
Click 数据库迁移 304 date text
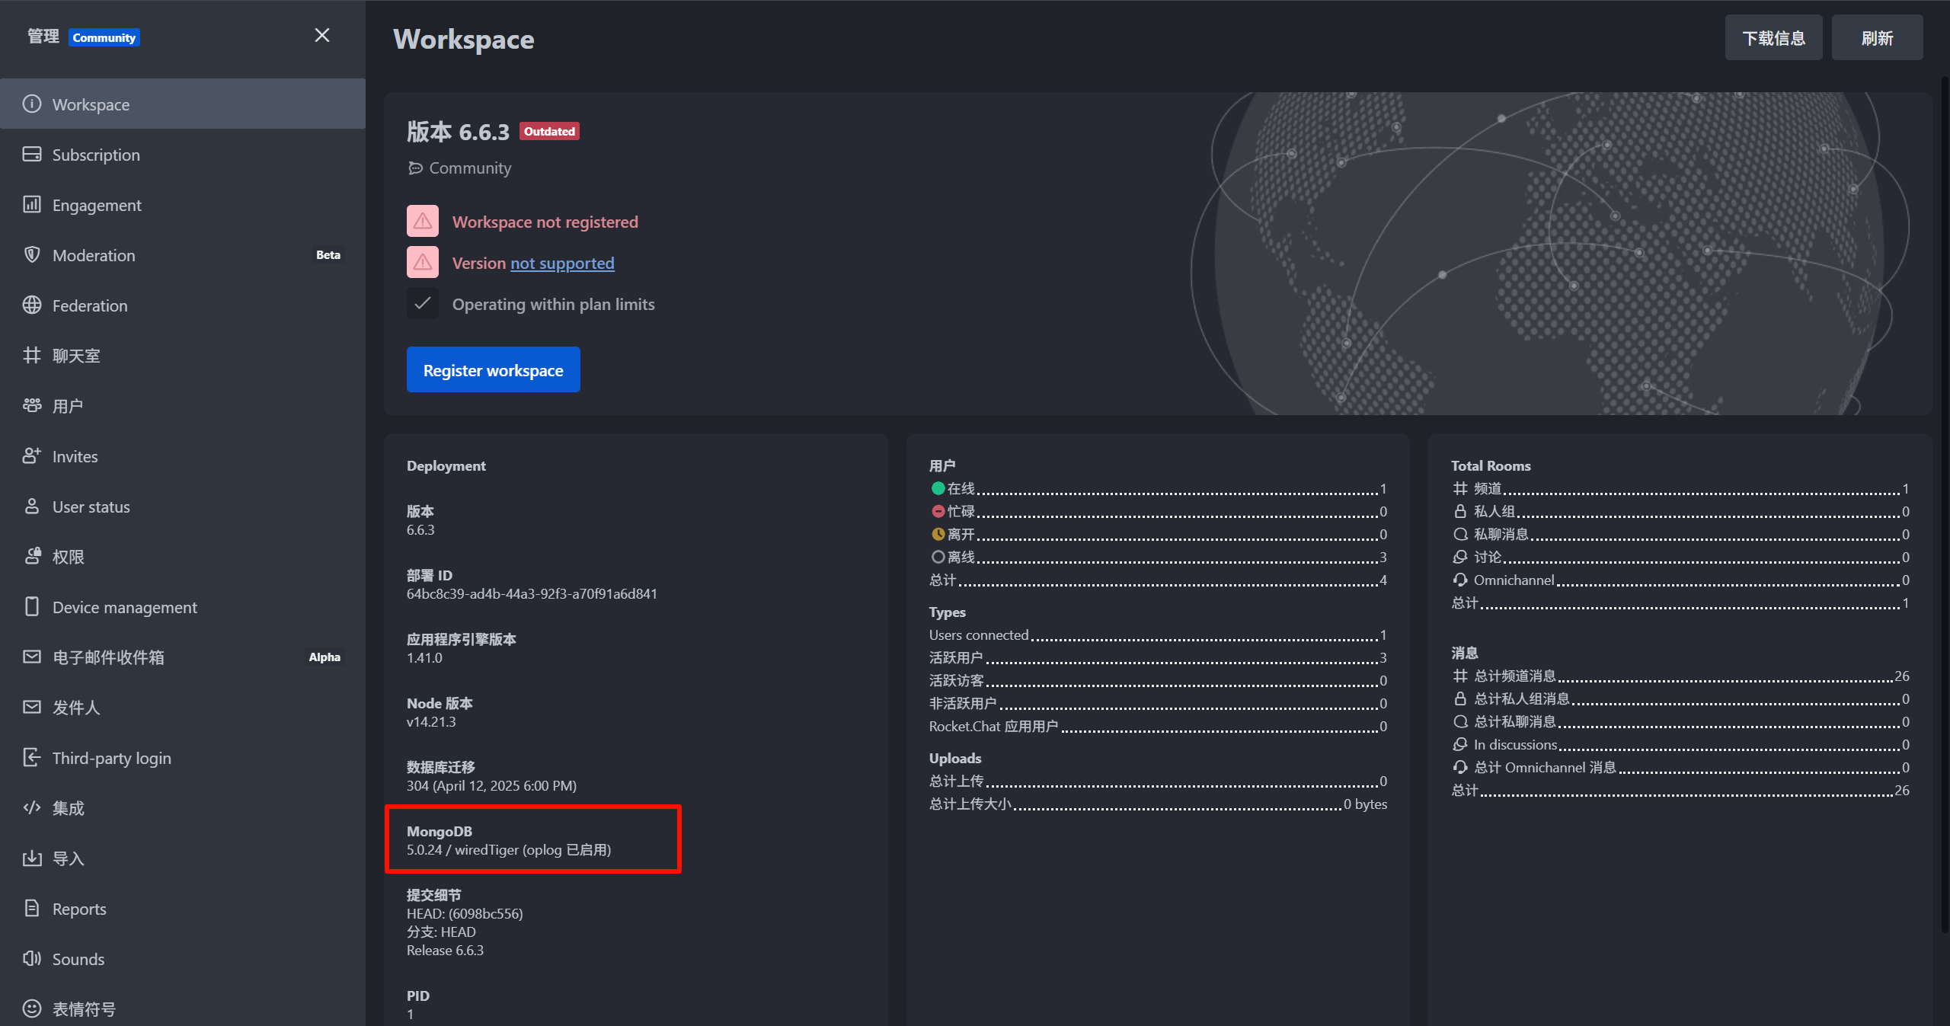[491, 785]
